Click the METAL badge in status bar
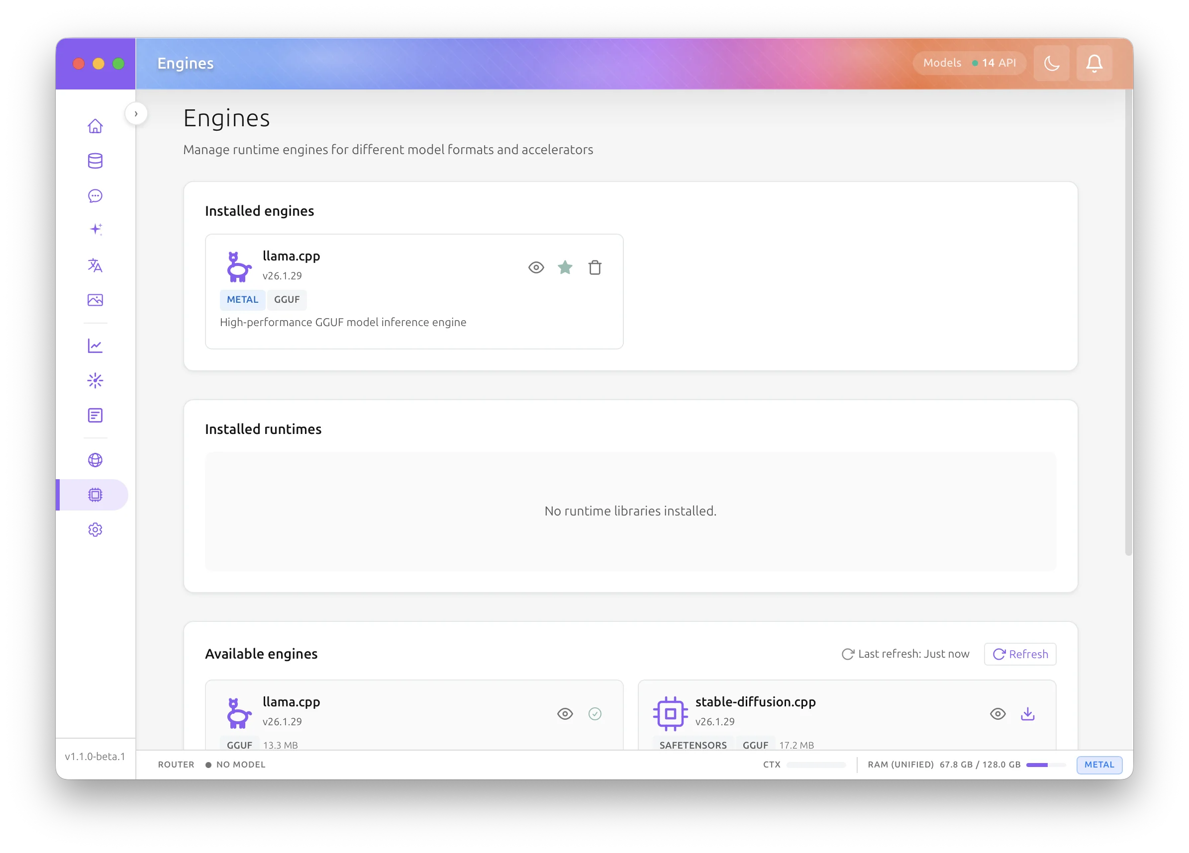The width and height of the screenshot is (1189, 853). (1099, 765)
